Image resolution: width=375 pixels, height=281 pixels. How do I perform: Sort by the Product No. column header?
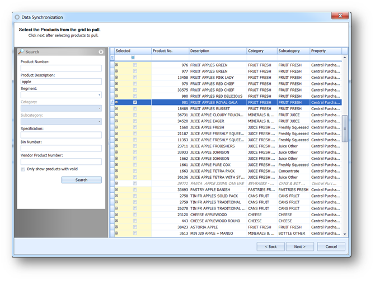coord(170,51)
